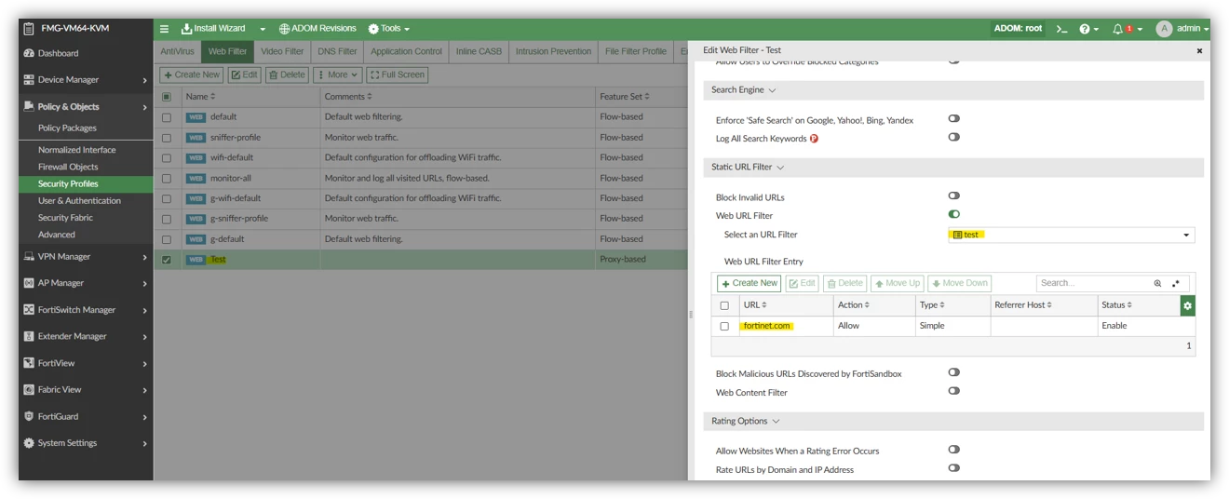Open the Select an URL Filter dropdown

[x=1071, y=235]
